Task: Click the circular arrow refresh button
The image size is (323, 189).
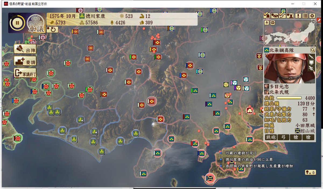Action: [52, 30]
